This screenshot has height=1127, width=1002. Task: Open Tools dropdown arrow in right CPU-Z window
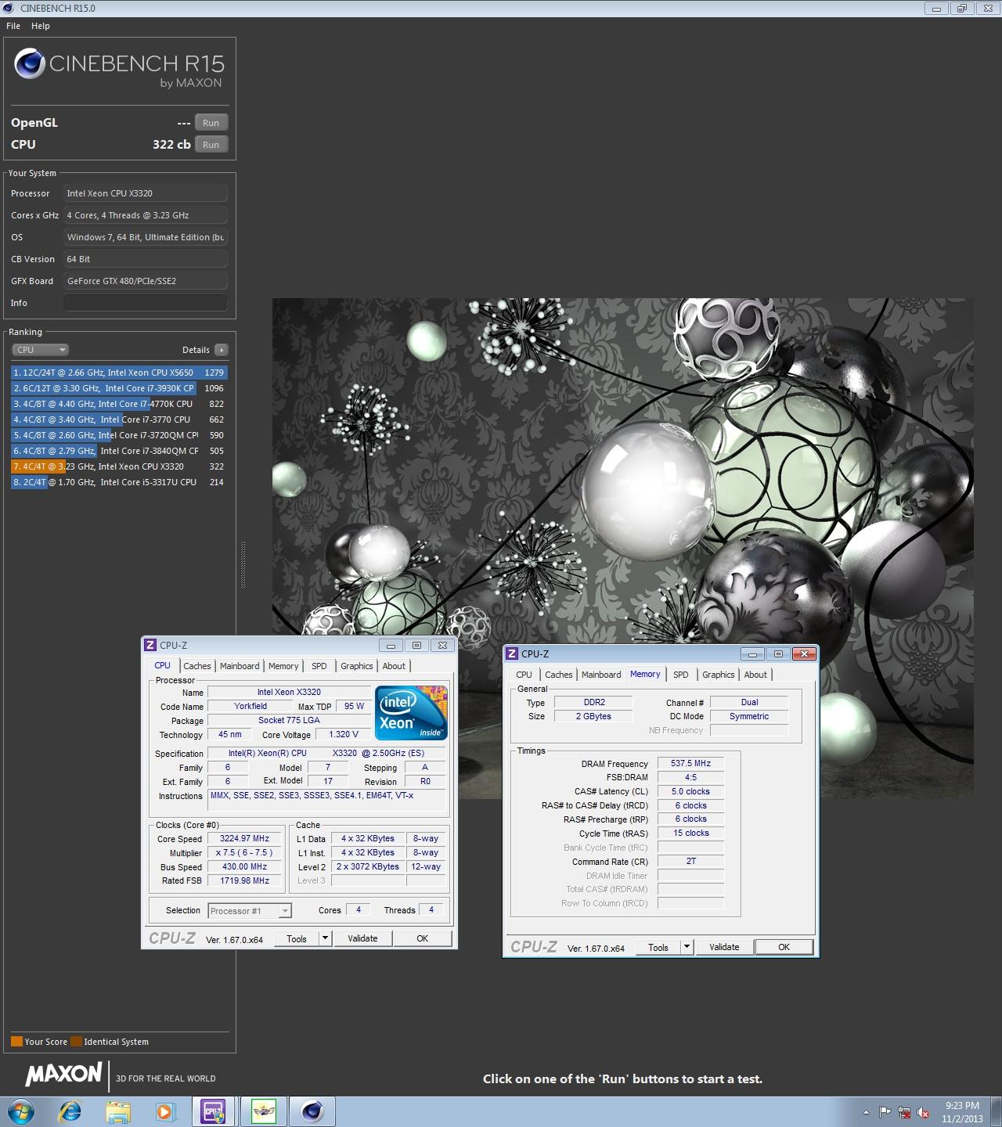coord(687,947)
